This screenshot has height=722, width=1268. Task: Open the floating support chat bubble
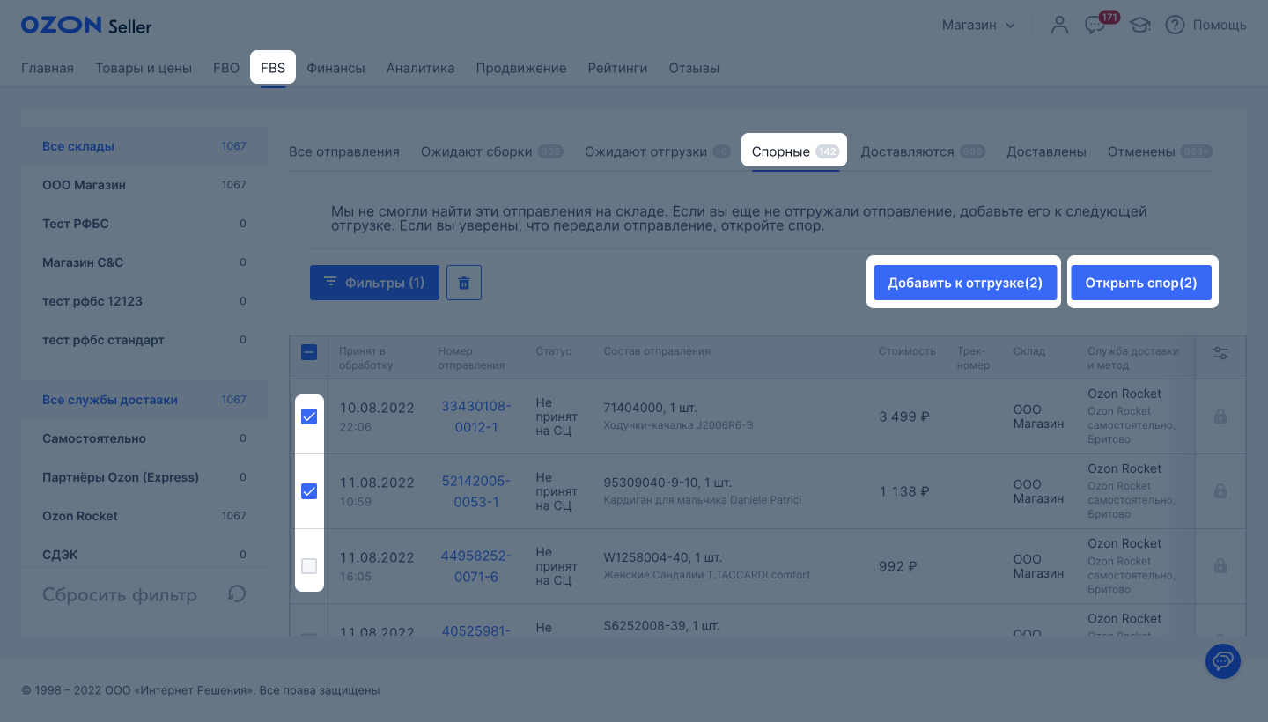[1222, 660]
